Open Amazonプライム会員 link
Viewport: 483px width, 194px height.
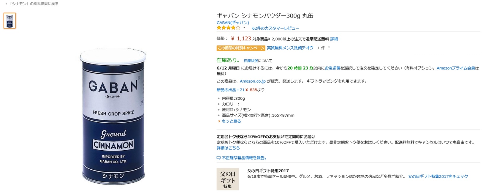click(x=456, y=68)
